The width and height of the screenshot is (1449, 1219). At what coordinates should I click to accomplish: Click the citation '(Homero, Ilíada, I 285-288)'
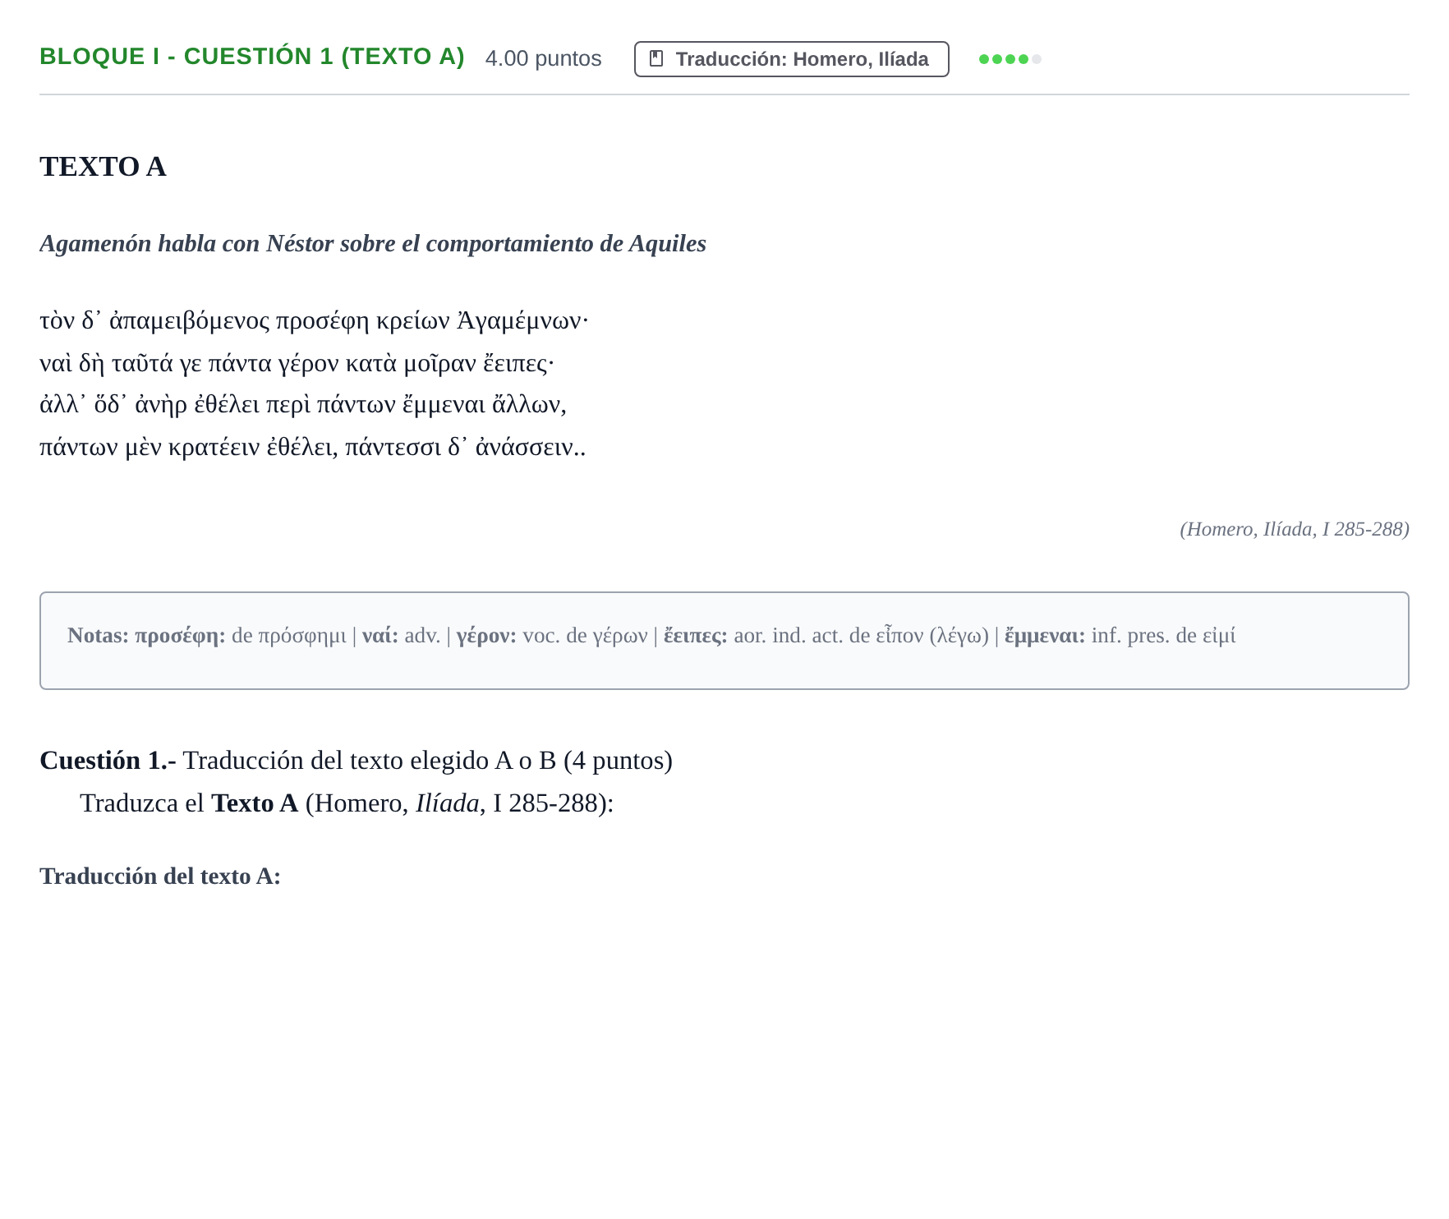click(1295, 529)
